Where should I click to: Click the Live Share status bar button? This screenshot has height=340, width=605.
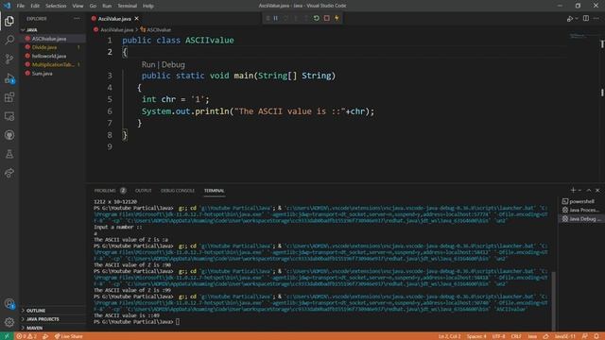pyautogui.click(x=69, y=336)
